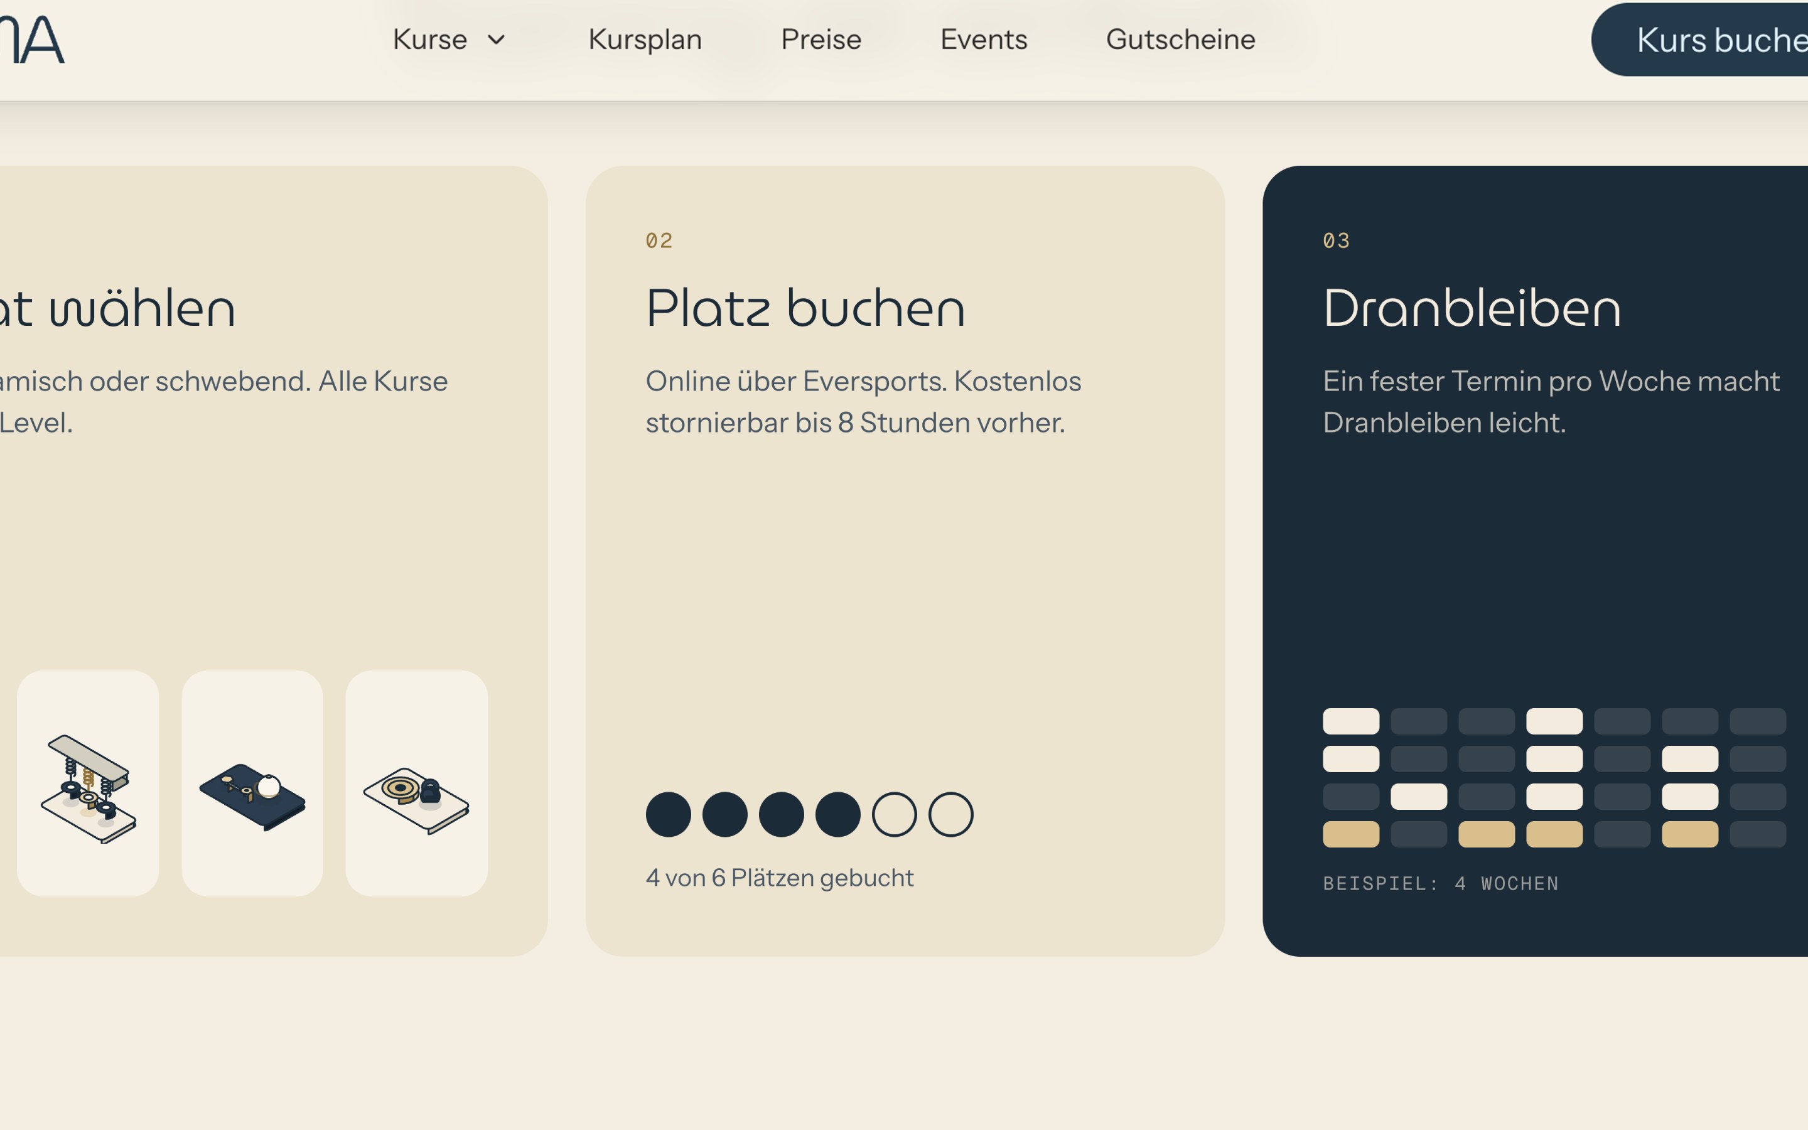Select the ring and kettlebell mat illustration
This screenshot has height=1130, width=1808.
point(417,783)
